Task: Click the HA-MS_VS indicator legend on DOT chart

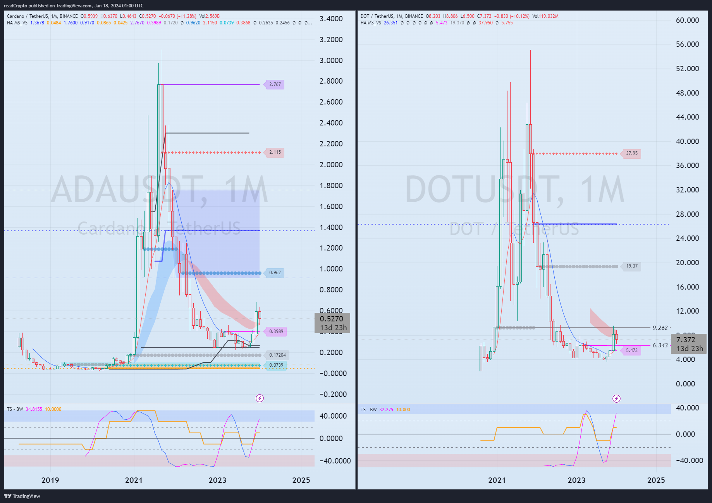Action: (371, 23)
